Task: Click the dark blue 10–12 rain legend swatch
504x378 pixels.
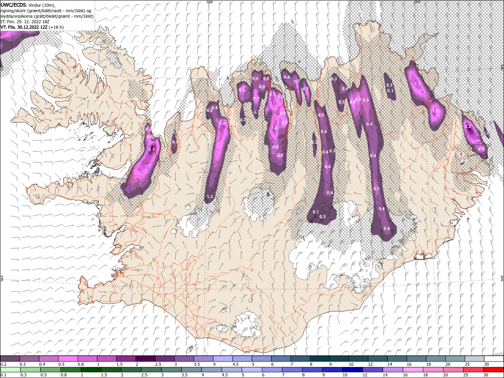Action: 353,370
